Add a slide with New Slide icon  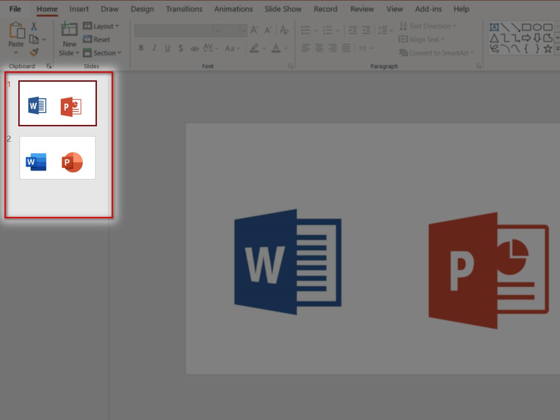(69, 30)
